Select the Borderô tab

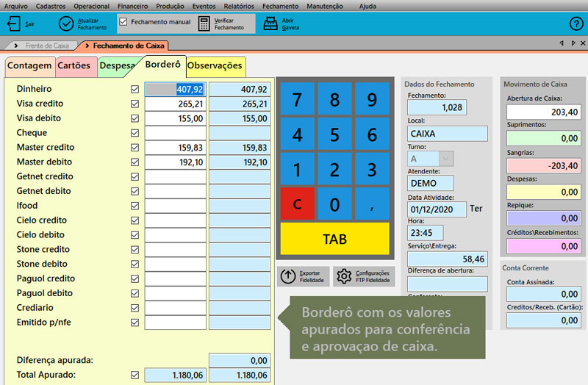coord(162,65)
